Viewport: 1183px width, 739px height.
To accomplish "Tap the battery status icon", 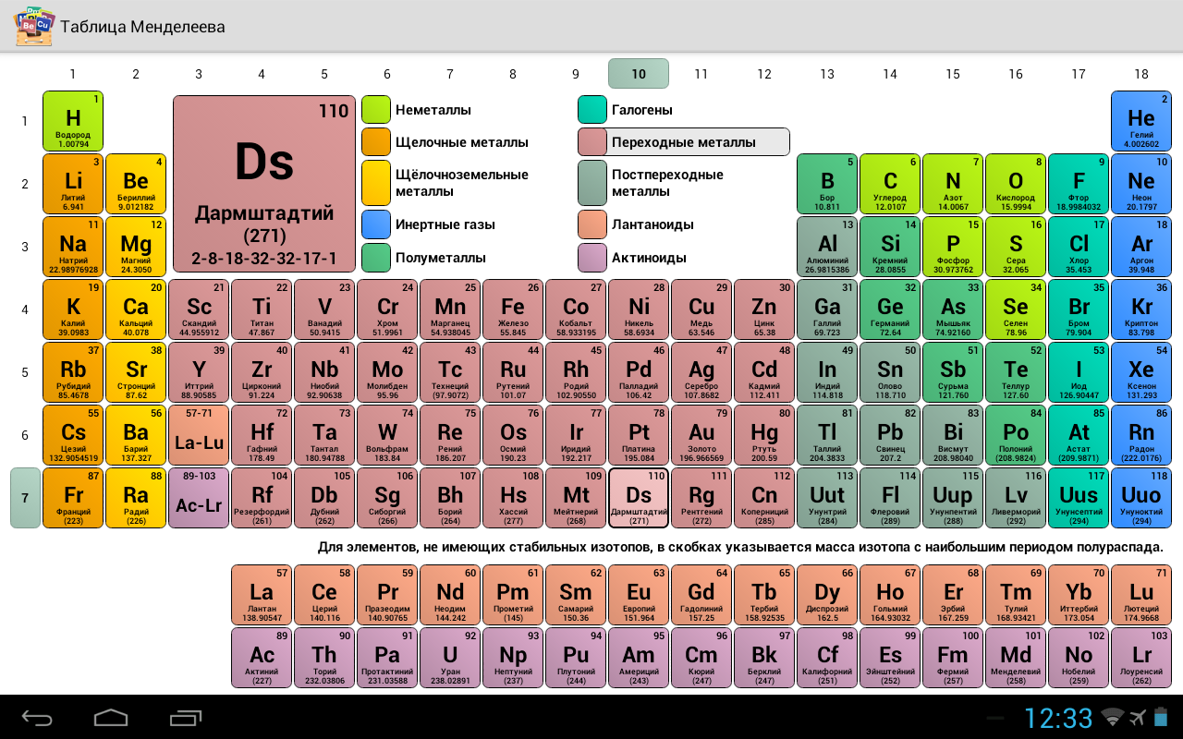I will click(1162, 717).
